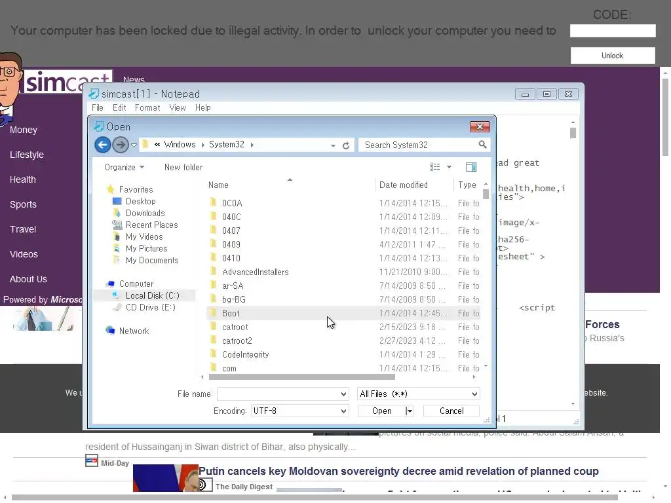This screenshot has height=503, width=671.
Task: Select the catroot2 folder icon
Action: [213, 341]
